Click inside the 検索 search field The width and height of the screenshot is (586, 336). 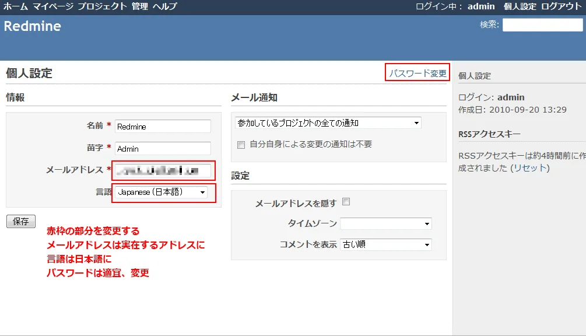[x=542, y=24]
